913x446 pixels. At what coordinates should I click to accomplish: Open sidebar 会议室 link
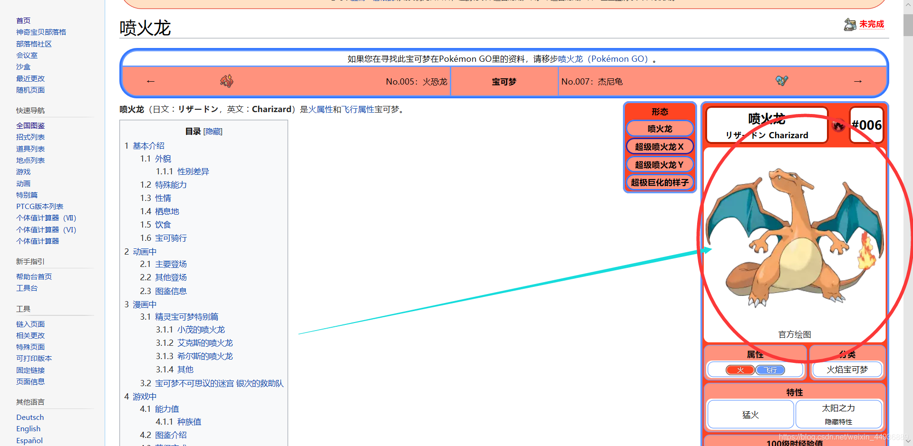[x=27, y=55]
